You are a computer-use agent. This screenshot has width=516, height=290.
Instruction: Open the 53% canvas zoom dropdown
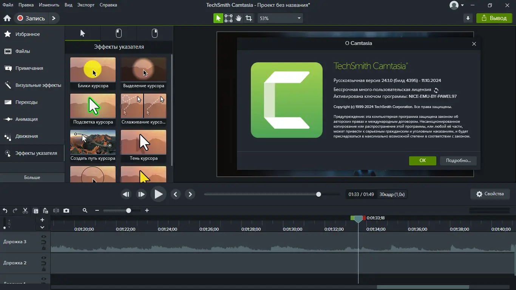coord(280,18)
